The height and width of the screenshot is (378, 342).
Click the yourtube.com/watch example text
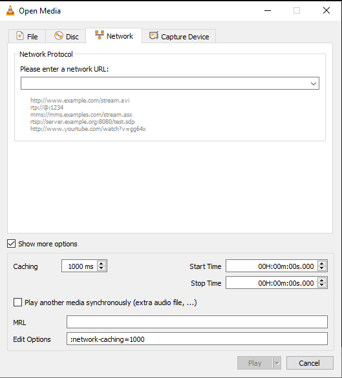pos(88,129)
